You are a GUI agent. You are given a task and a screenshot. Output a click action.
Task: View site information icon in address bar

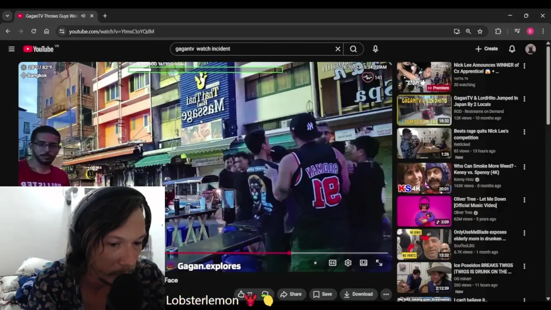point(62,31)
